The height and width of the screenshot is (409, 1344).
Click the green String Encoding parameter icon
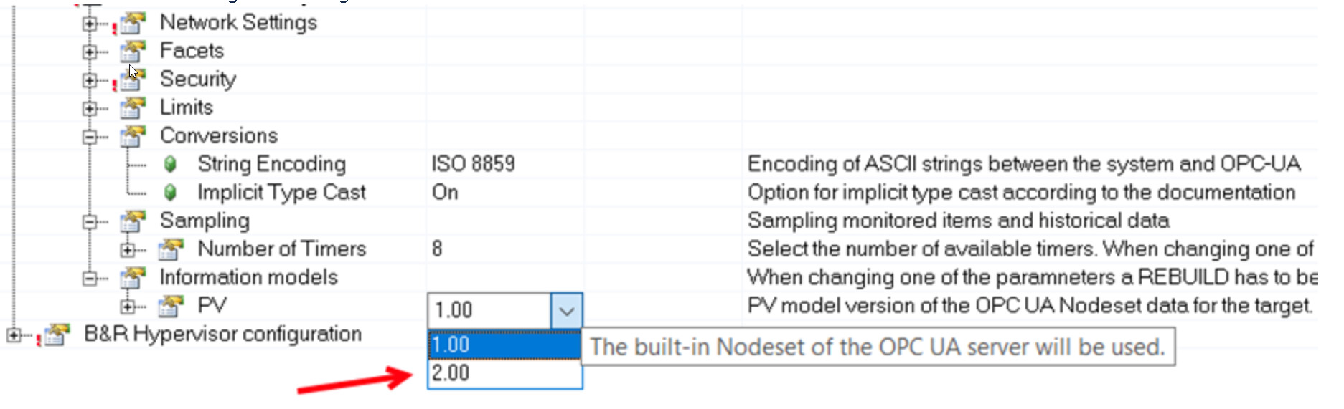click(x=170, y=164)
